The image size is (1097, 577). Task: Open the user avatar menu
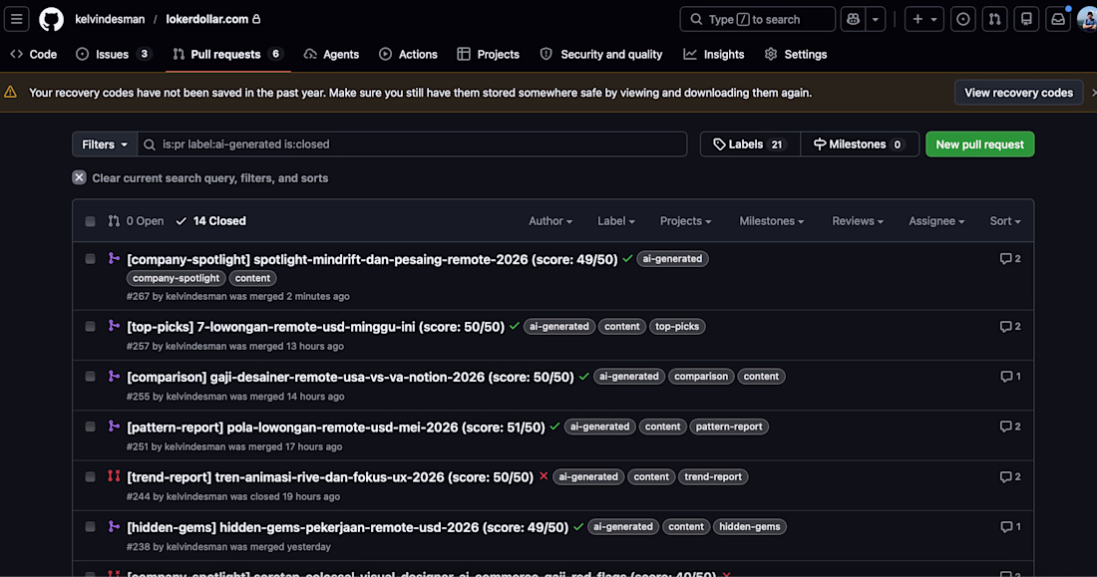point(1087,20)
